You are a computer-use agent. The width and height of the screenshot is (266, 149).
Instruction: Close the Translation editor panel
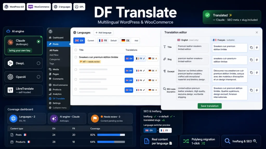[x=257, y=32]
